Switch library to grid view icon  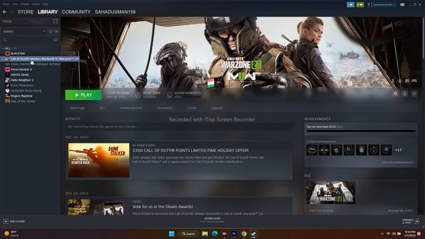tap(56, 21)
